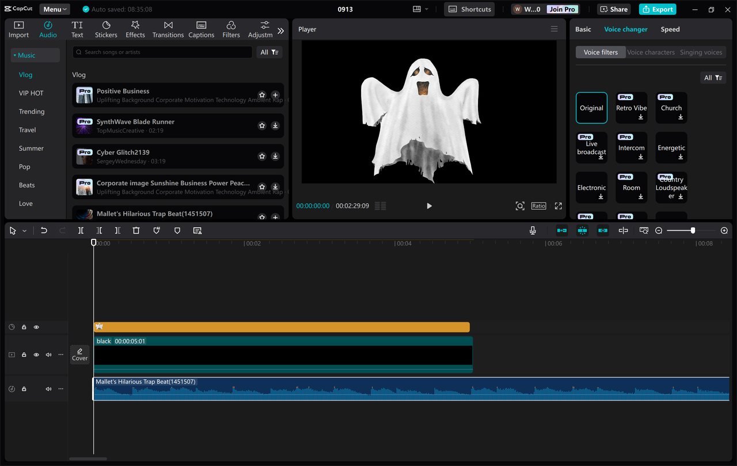This screenshot has height=466, width=737.
Task: Click the Record voiceover microphone icon
Action: pos(533,230)
